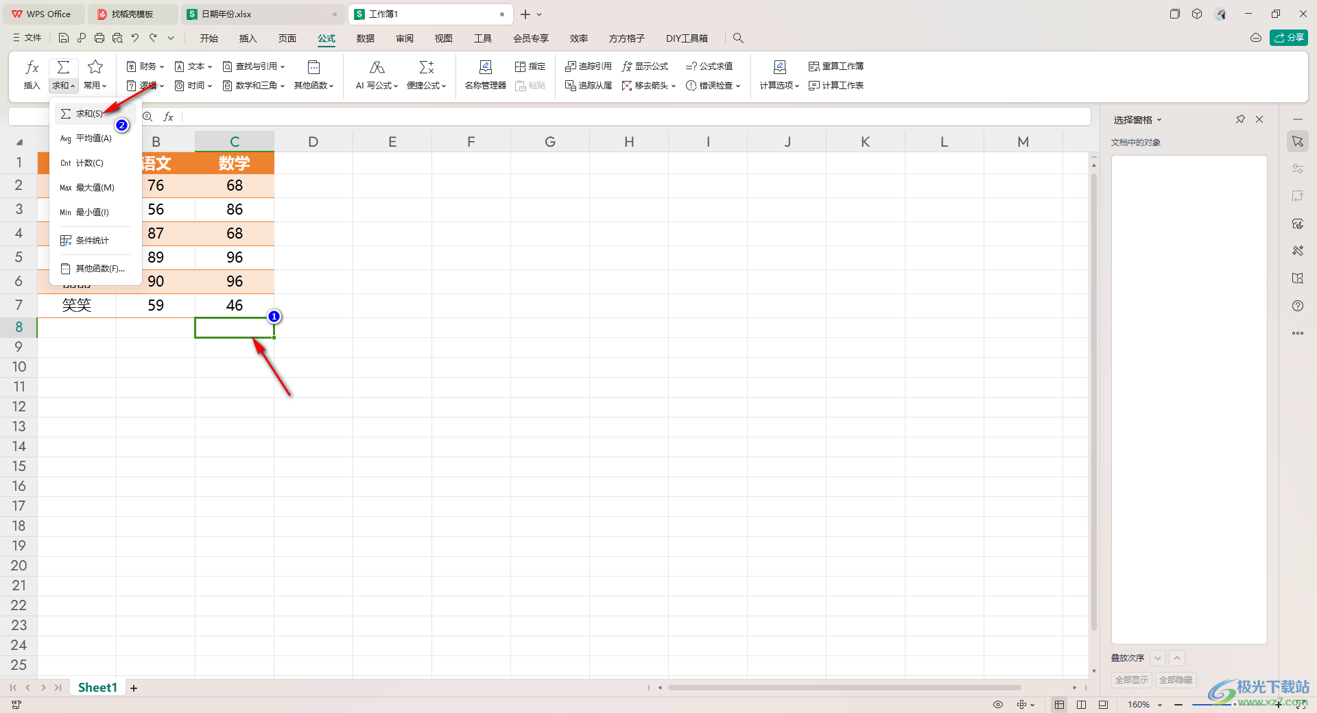1317x713 pixels.
Task: Toggle eye protection mode icon in status bar
Action: 998,705
